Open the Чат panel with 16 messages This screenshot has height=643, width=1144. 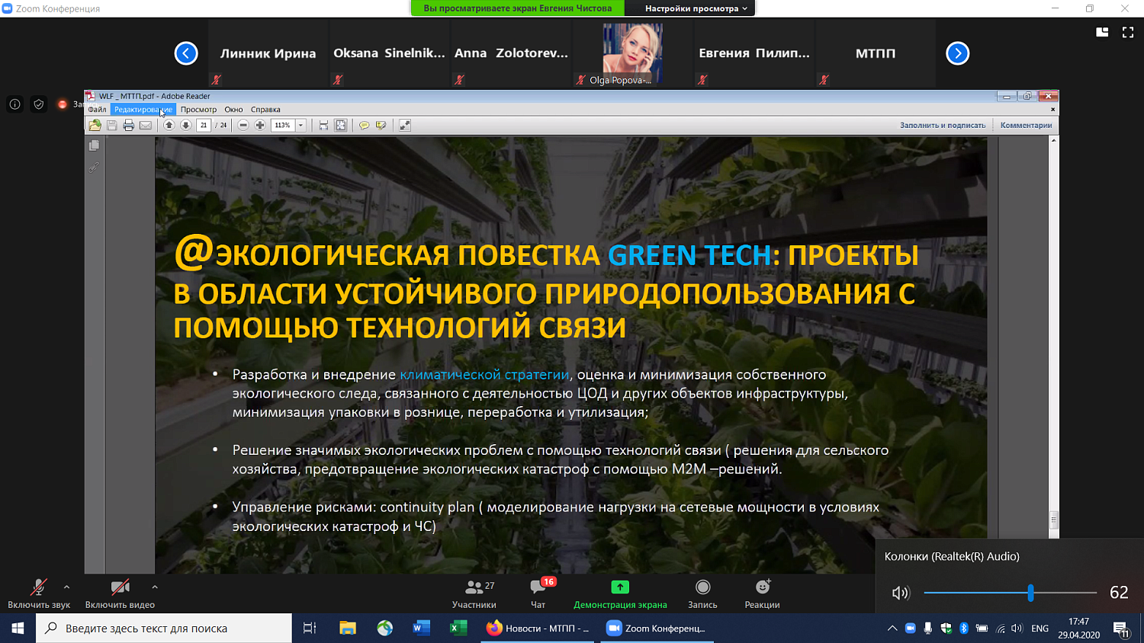pos(538,593)
